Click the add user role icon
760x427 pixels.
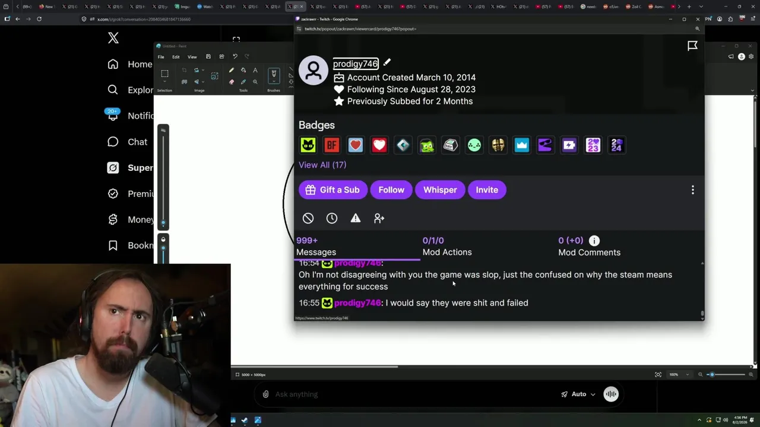(379, 218)
